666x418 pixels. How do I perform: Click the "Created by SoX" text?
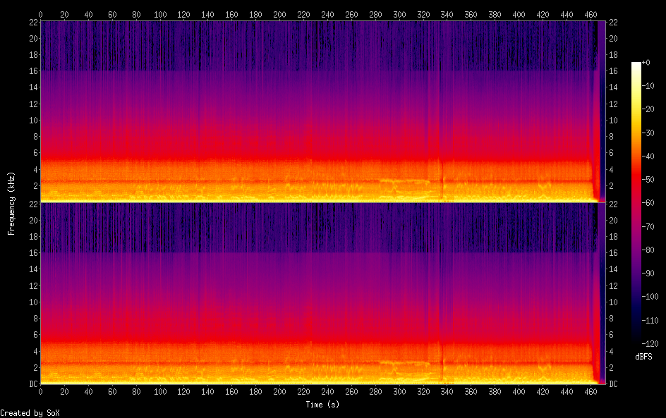(30, 413)
